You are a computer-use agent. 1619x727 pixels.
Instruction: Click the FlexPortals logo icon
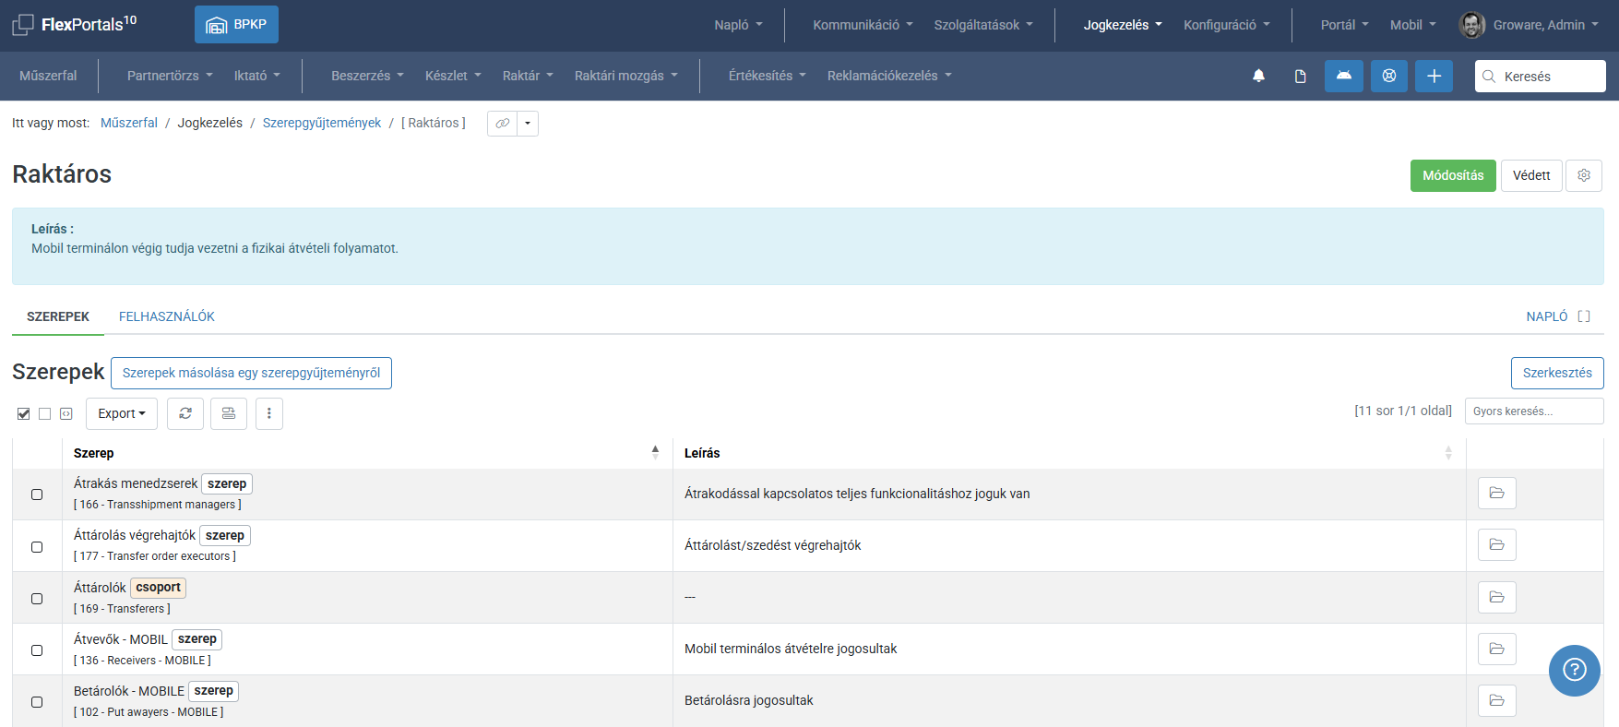23,25
